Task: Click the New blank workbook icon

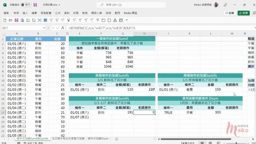Action: [5, 20]
